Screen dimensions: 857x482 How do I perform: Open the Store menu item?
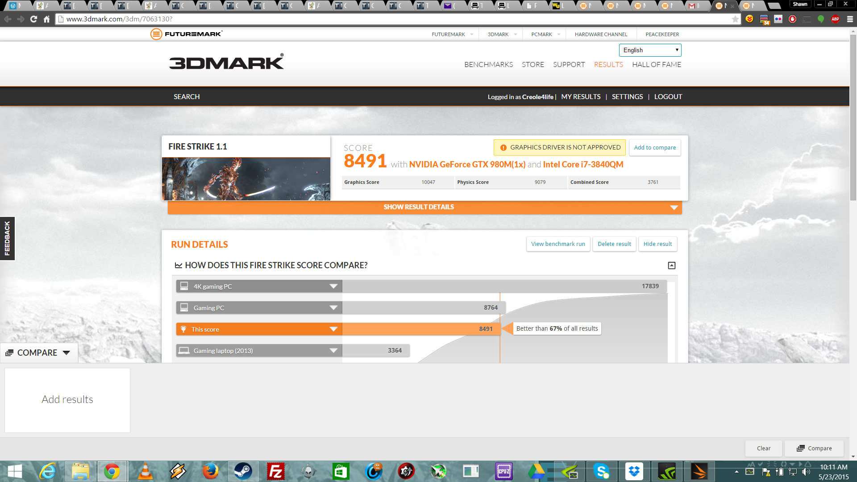pos(533,65)
